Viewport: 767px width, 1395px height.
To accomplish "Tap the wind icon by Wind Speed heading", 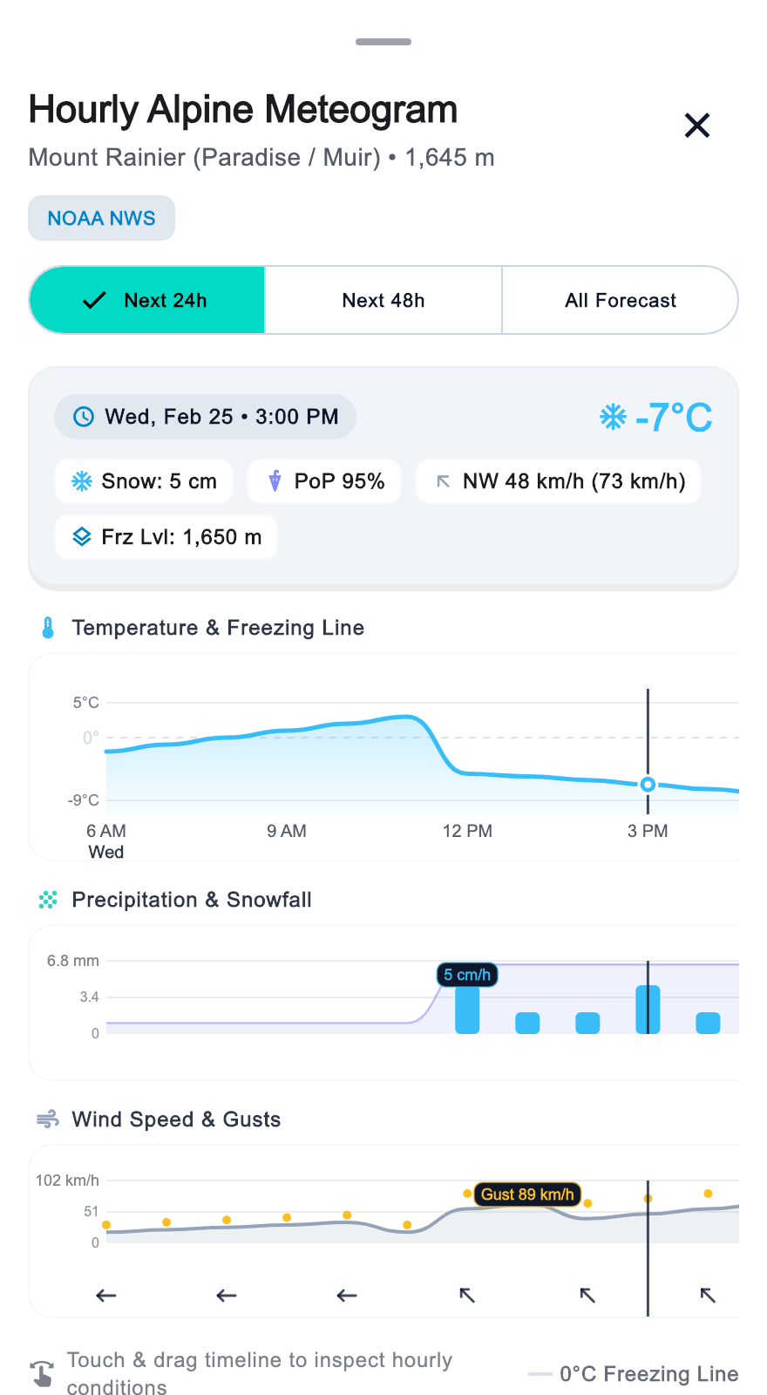I will pos(48,1119).
